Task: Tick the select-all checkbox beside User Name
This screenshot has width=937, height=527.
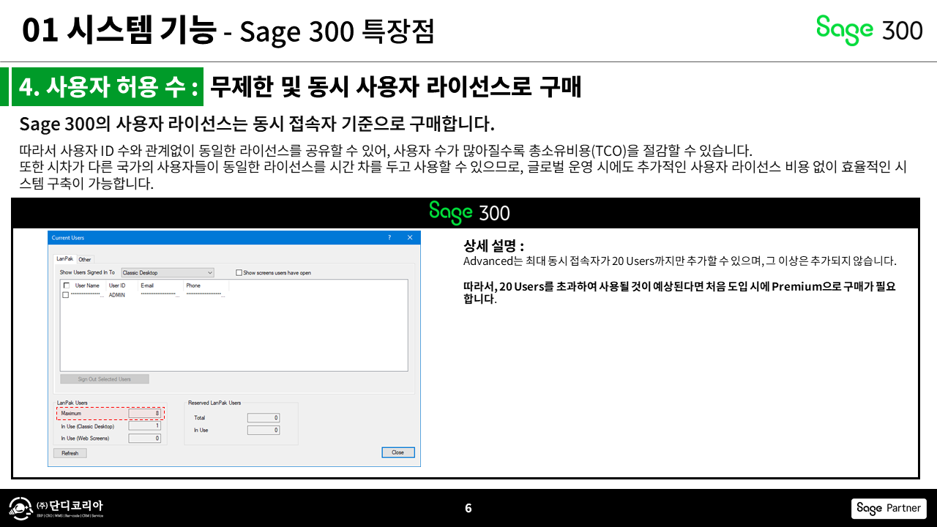Action: [x=67, y=285]
